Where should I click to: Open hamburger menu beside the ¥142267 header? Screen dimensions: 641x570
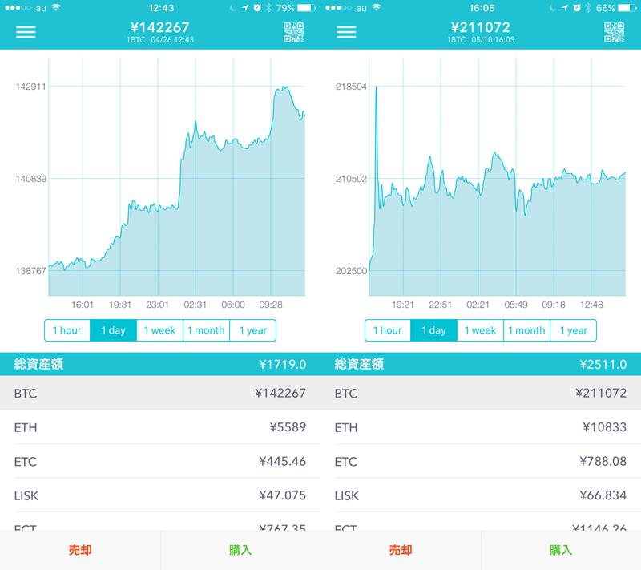[26, 32]
